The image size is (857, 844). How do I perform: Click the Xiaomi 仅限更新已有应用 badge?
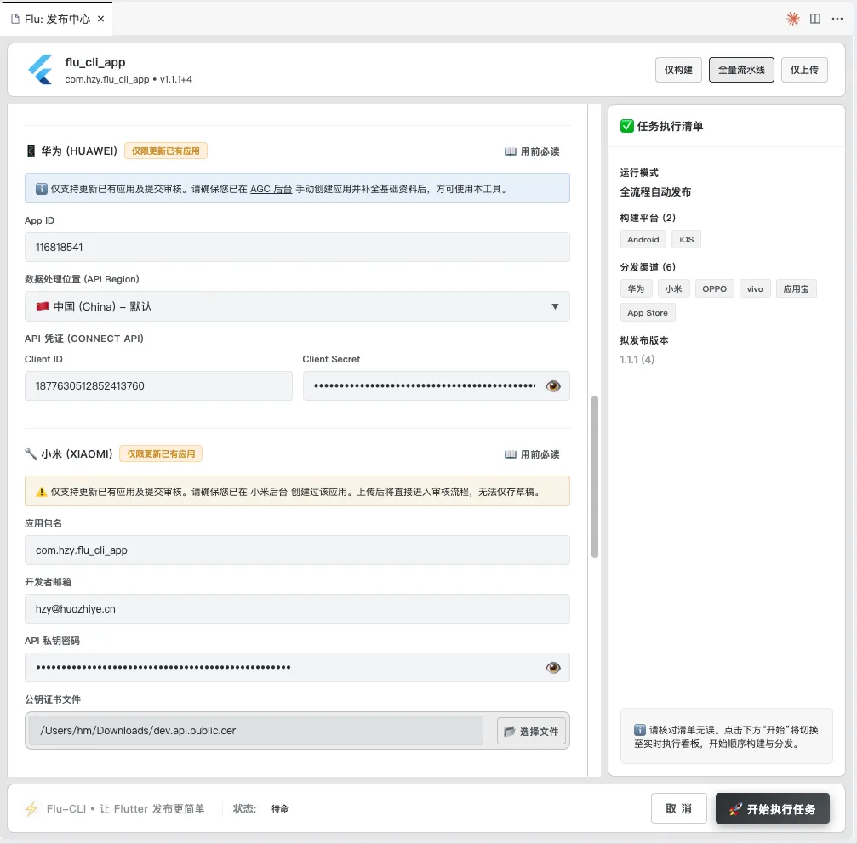coord(161,453)
